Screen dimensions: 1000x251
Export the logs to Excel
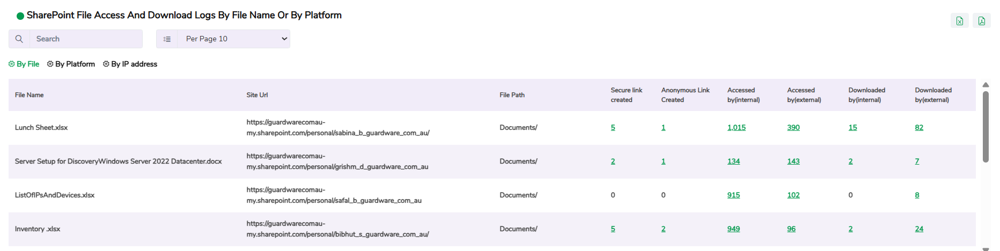[x=959, y=21]
